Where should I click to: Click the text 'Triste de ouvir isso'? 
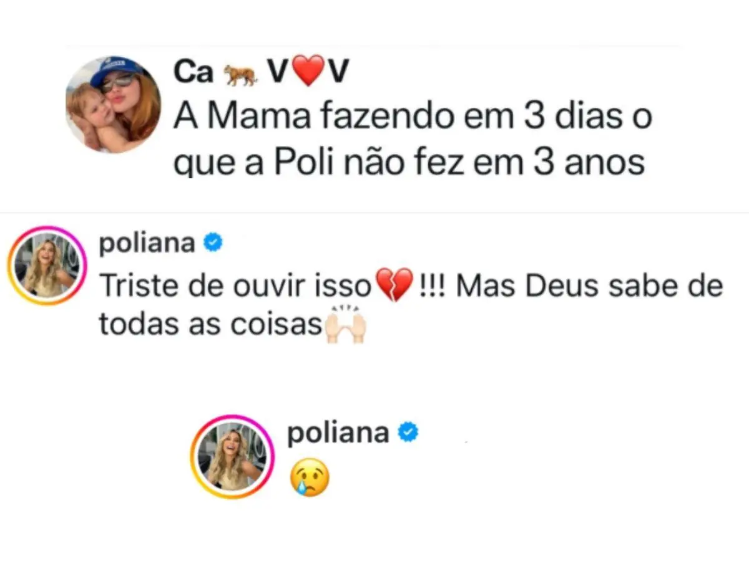pyautogui.click(x=236, y=286)
